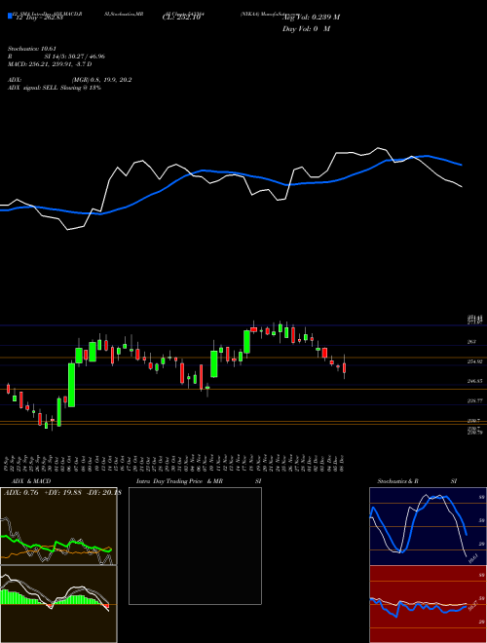Select the '12 Day = 262.83' legend text

coord(39,18)
